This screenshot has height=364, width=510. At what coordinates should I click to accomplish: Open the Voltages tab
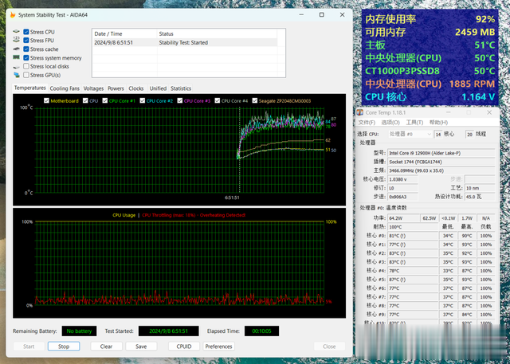(x=93, y=88)
